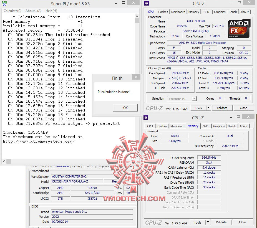257x228 pixels.
Task: Open the Help(H) menu in Super PI
Action: pyautogui.click(x=51, y=11)
